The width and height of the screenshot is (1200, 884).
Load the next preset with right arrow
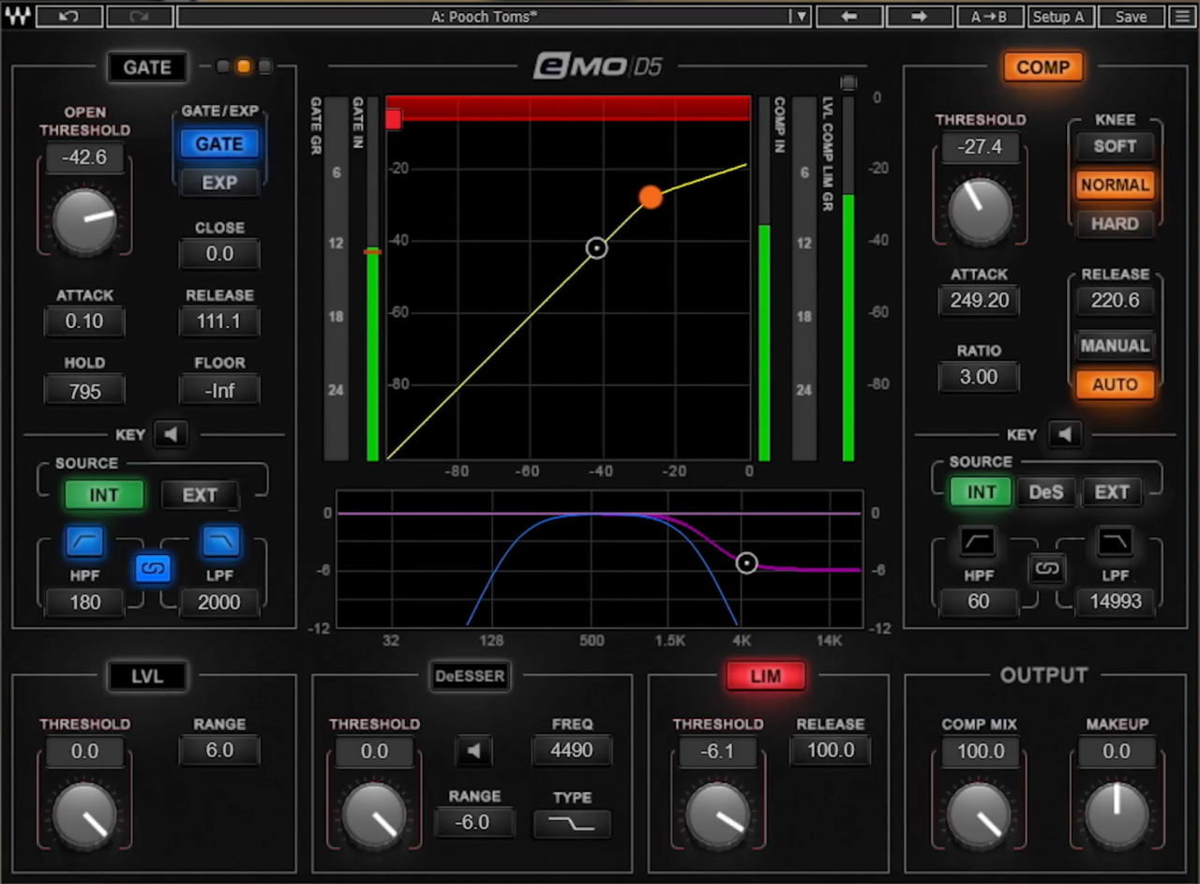coord(920,16)
